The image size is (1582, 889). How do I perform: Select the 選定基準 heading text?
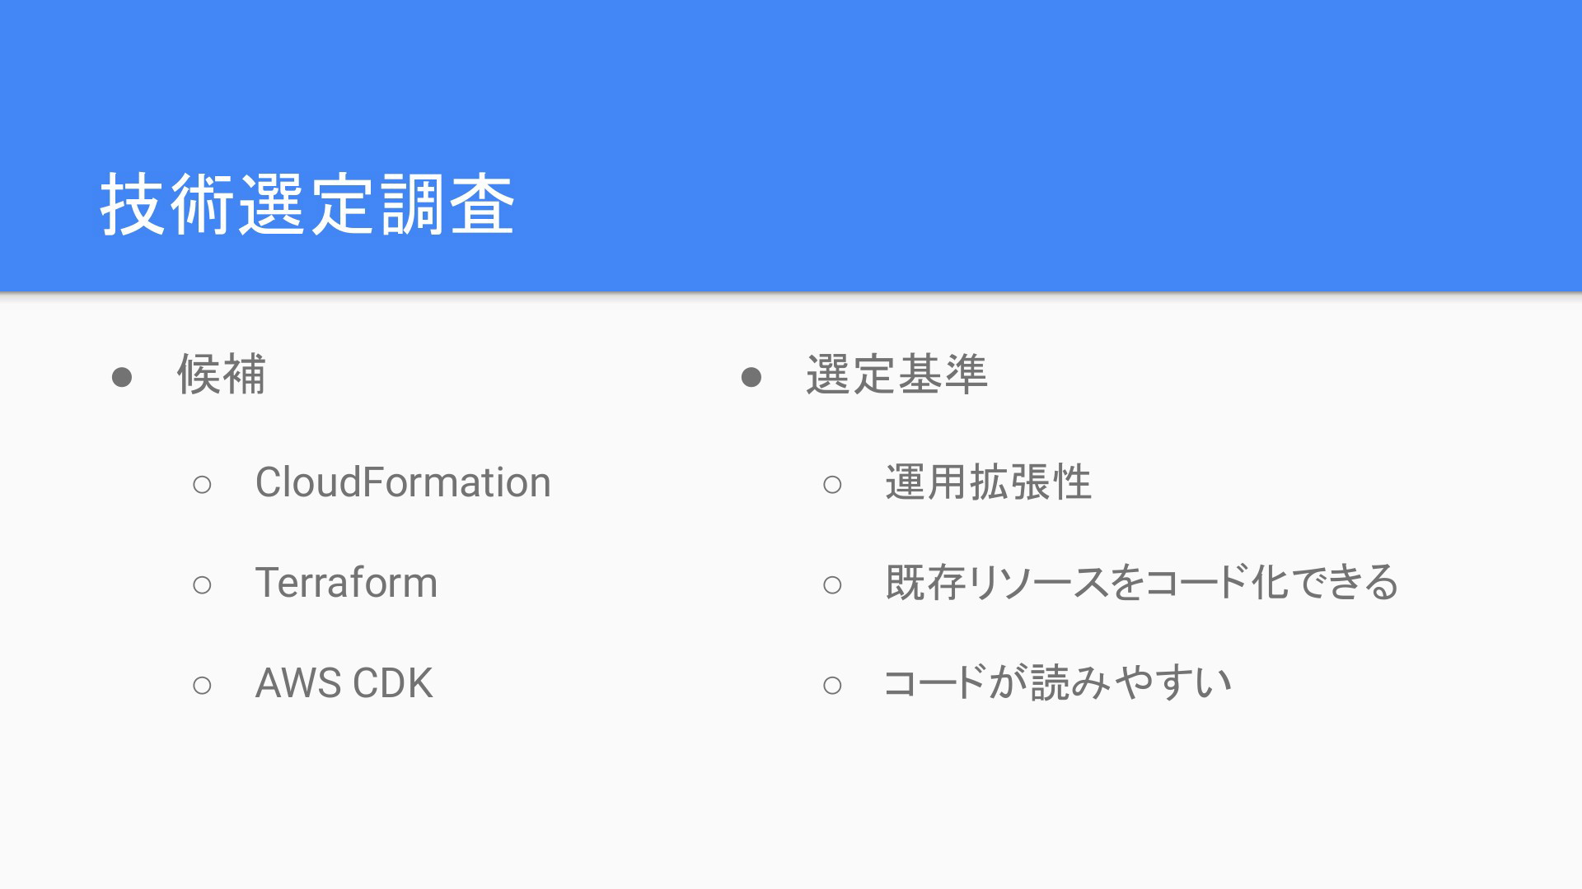(x=896, y=375)
